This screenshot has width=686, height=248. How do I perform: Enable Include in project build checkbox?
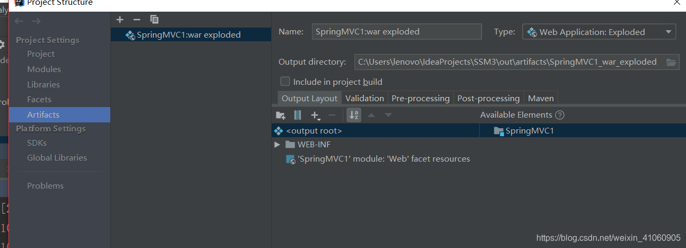pyautogui.click(x=285, y=82)
